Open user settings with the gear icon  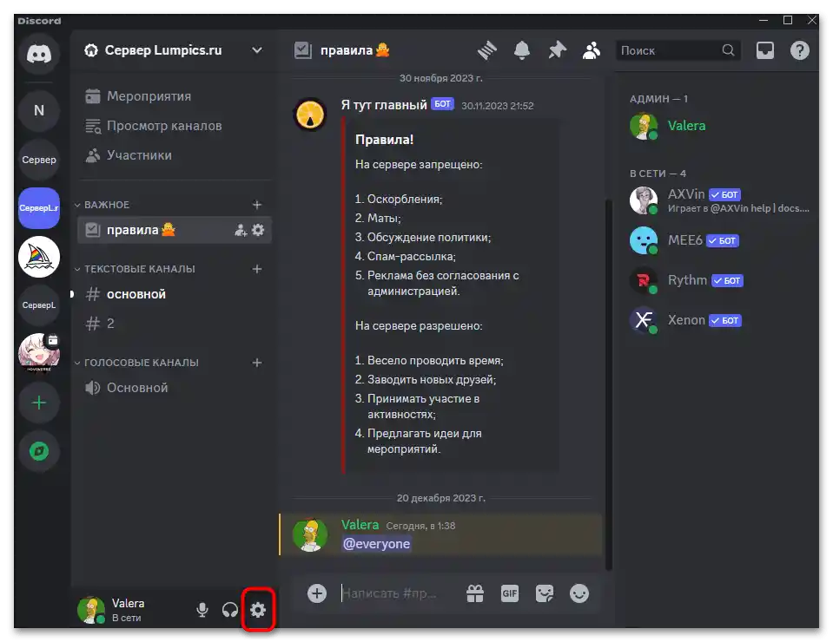257,610
